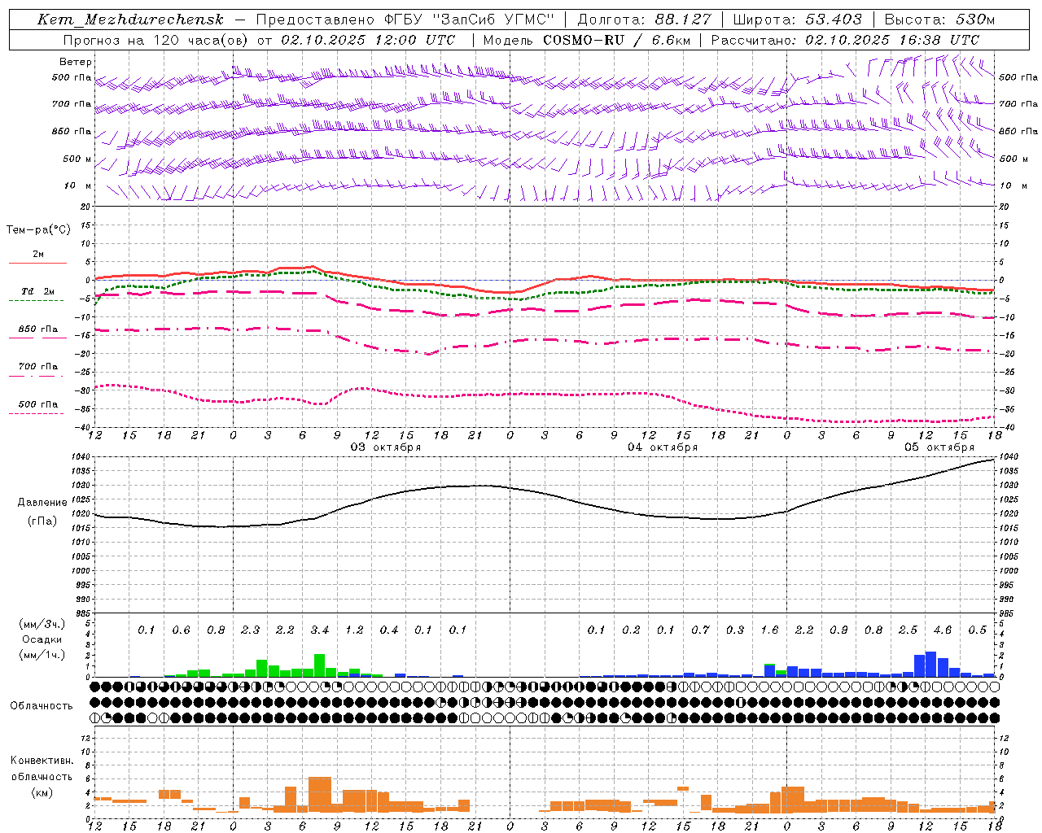Viewport: 1042px width, 833px height.
Task: Click the 'Тем-ра(°C)' temperature panel label
Action: click(x=38, y=230)
